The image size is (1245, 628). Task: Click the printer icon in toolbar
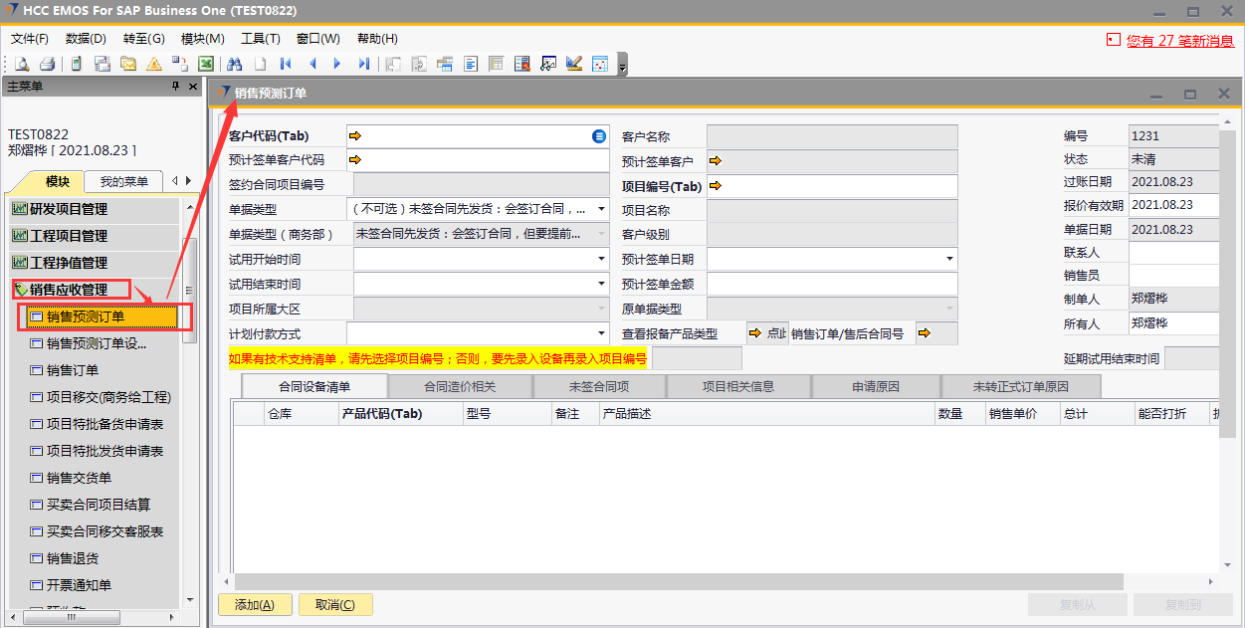47,64
